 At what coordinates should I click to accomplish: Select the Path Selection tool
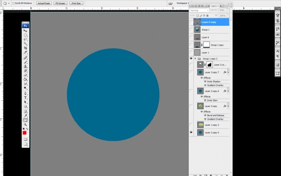[x=25, y=102]
